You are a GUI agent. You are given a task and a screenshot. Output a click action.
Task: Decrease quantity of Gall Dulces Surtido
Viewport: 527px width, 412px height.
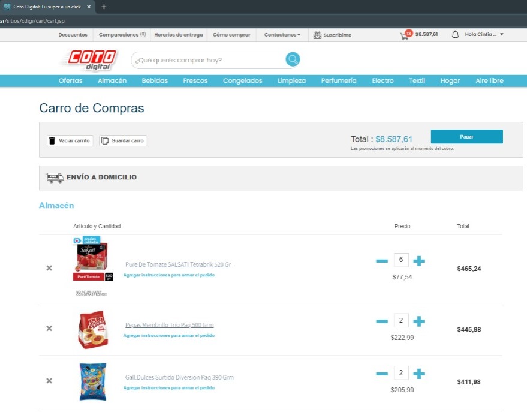click(x=382, y=374)
